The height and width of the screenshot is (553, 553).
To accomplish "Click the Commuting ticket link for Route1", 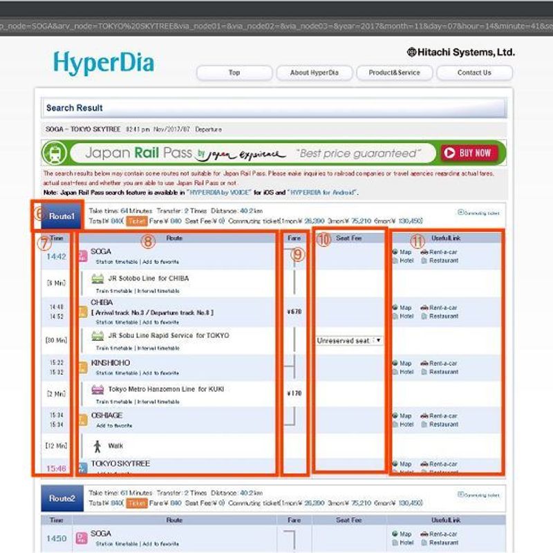I will pos(478,213).
